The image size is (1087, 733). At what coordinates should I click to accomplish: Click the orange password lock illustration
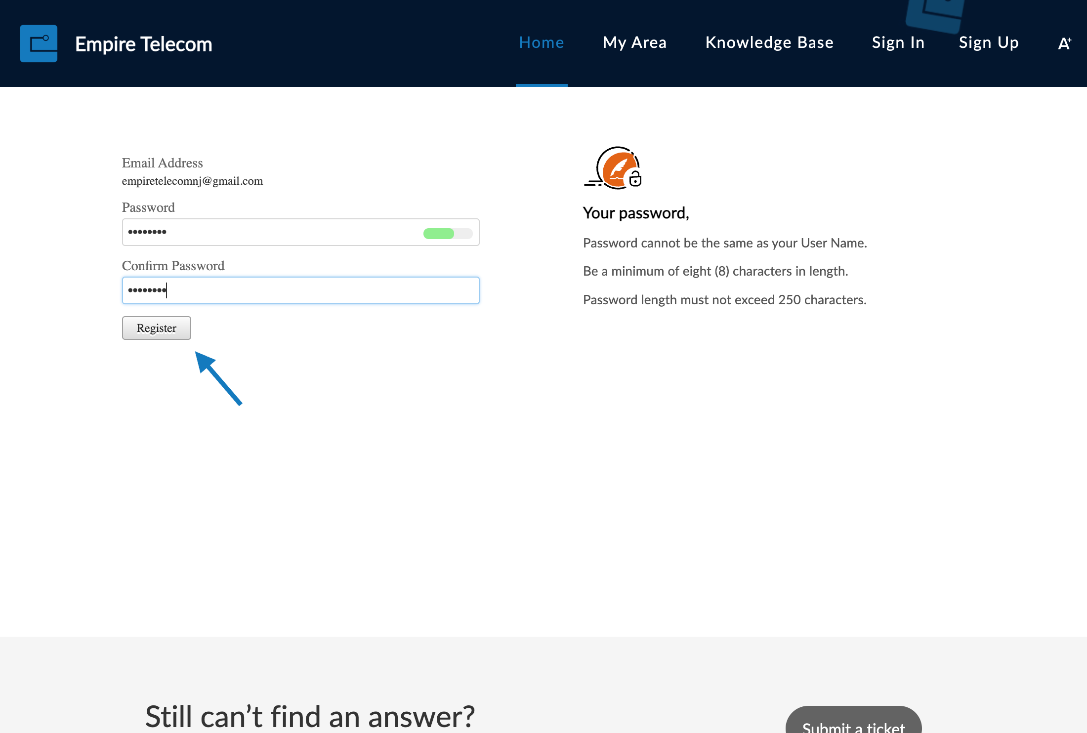(x=613, y=168)
